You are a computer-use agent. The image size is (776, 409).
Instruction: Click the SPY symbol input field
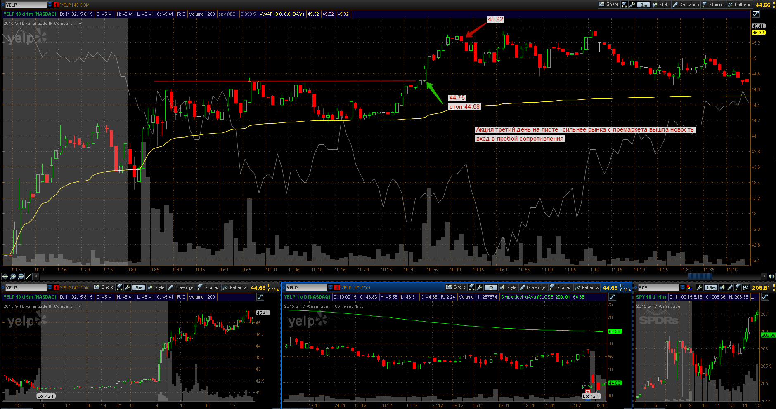click(x=659, y=288)
